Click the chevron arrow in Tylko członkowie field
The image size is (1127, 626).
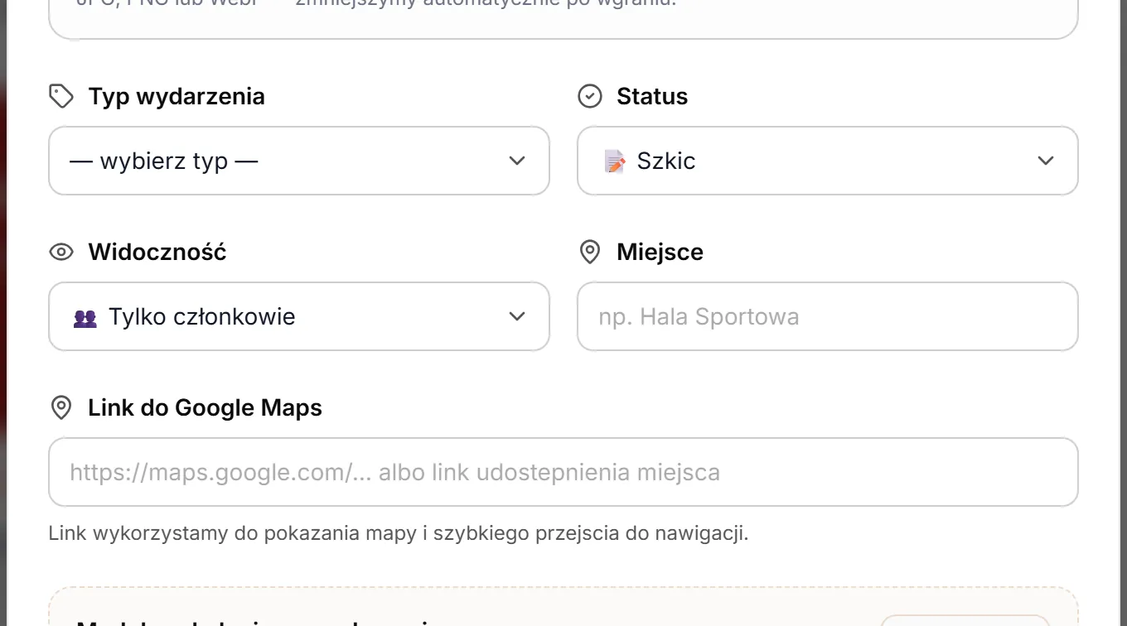[x=517, y=316]
